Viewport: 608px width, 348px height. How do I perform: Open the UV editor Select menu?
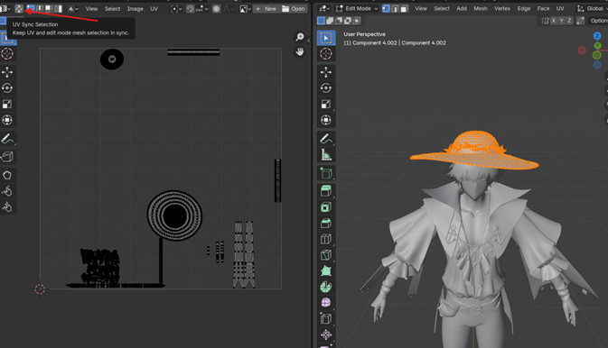pos(112,8)
